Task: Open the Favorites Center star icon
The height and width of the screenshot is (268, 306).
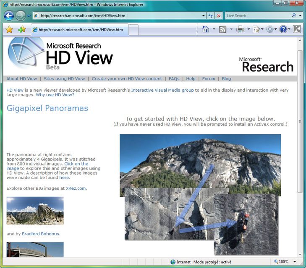Action: pyautogui.click(x=9, y=29)
